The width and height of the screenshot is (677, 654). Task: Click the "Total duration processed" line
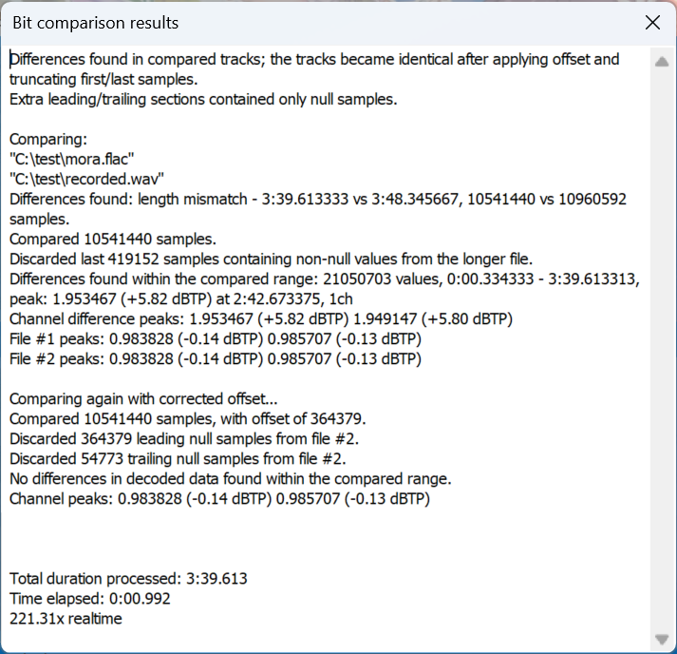[128, 578]
